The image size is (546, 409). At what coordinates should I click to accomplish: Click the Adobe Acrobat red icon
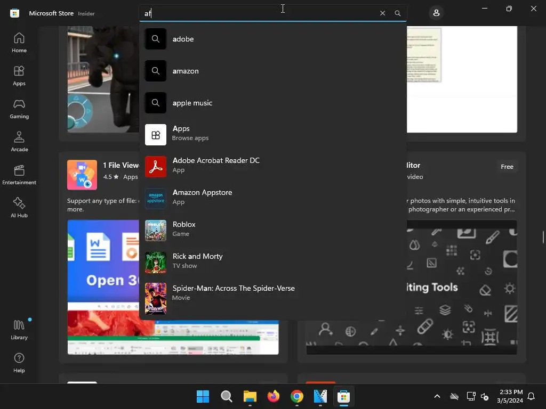coord(156,167)
